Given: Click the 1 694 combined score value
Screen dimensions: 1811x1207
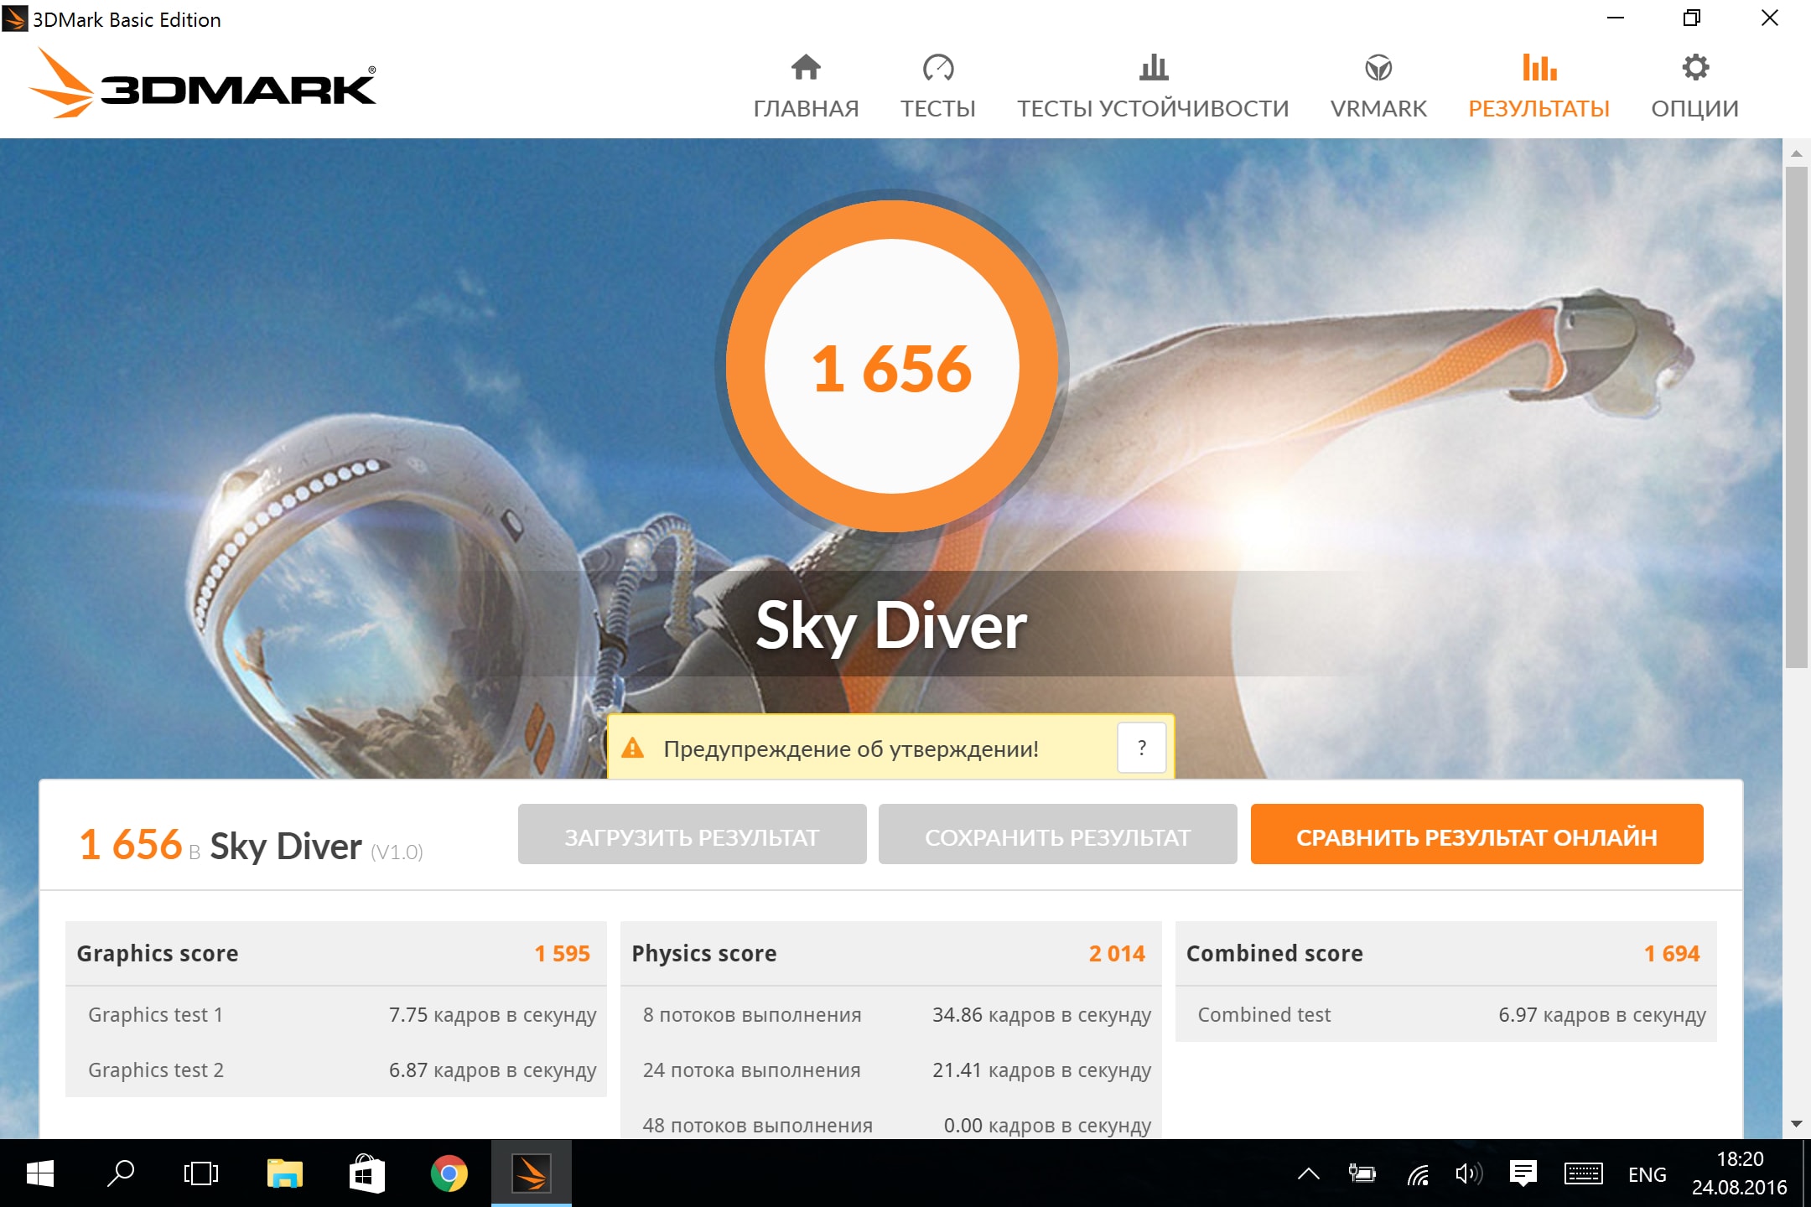Looking at the screenshot, I should click(x=1672, y=954).
